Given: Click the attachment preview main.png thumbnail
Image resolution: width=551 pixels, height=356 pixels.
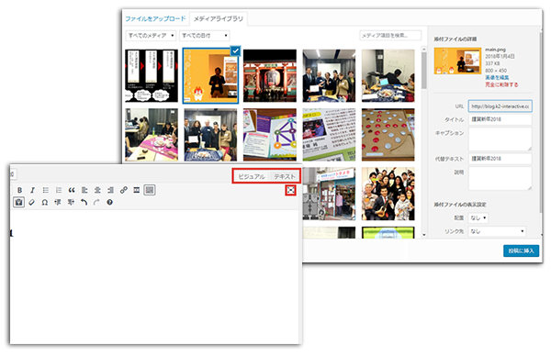Looking at the screenshot, I should [x=457, y=61].
